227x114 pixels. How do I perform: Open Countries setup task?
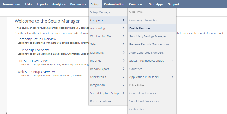pos(152,69)
